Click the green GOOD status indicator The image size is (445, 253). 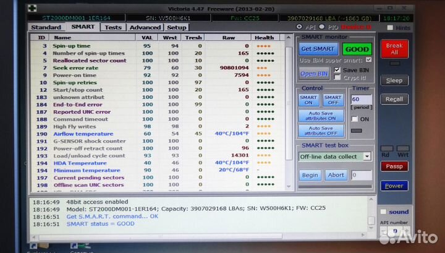pyautogui.click(x=357, y=49)
